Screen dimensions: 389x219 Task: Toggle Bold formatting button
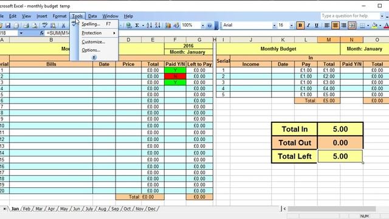pyautogui.click(x=300, y=26)
